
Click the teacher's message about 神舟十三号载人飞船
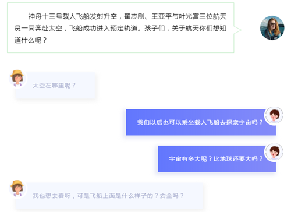click(120, 28)
